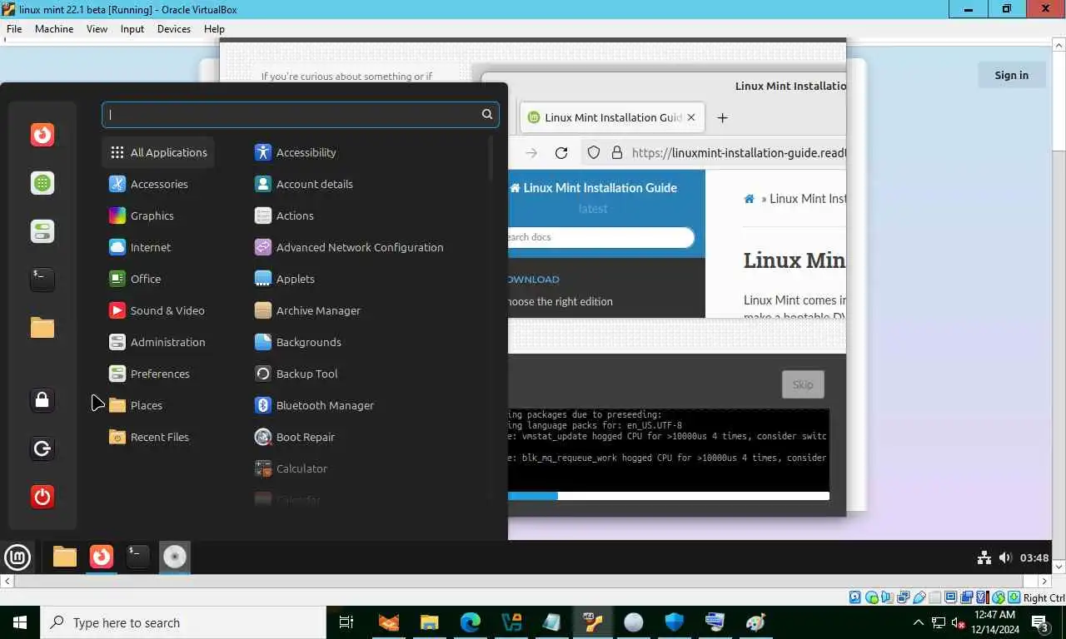The height and width of the screenshot is (639, 1066).
Task: Click Linux Mint Installation Guide browser tab
Action: [x=612, y=117]
